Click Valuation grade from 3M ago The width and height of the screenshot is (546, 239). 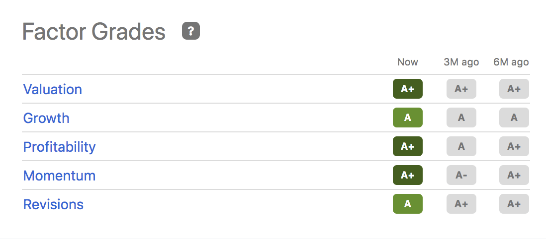click(461, 89)
